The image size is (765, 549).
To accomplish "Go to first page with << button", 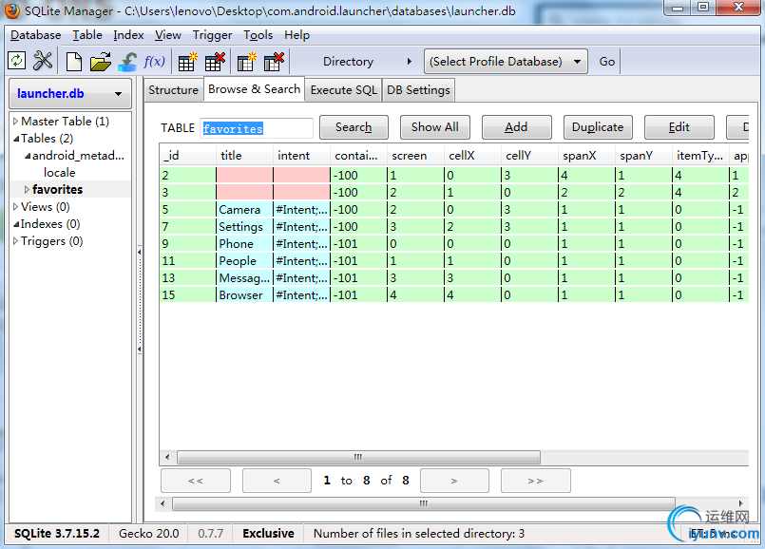I will click(x=196, y=481).
